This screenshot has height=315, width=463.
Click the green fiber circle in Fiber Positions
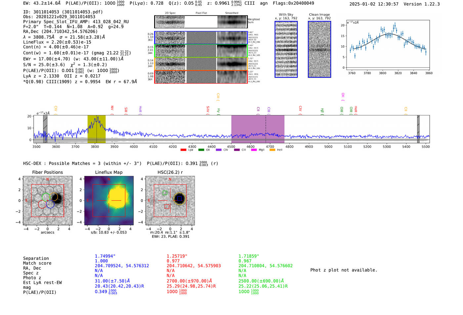click(x=46, y=197)
